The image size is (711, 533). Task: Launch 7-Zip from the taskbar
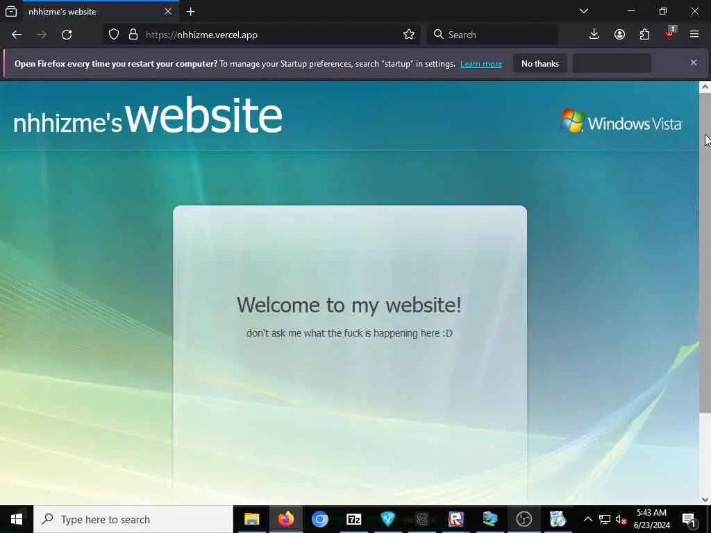click(353, 519)
